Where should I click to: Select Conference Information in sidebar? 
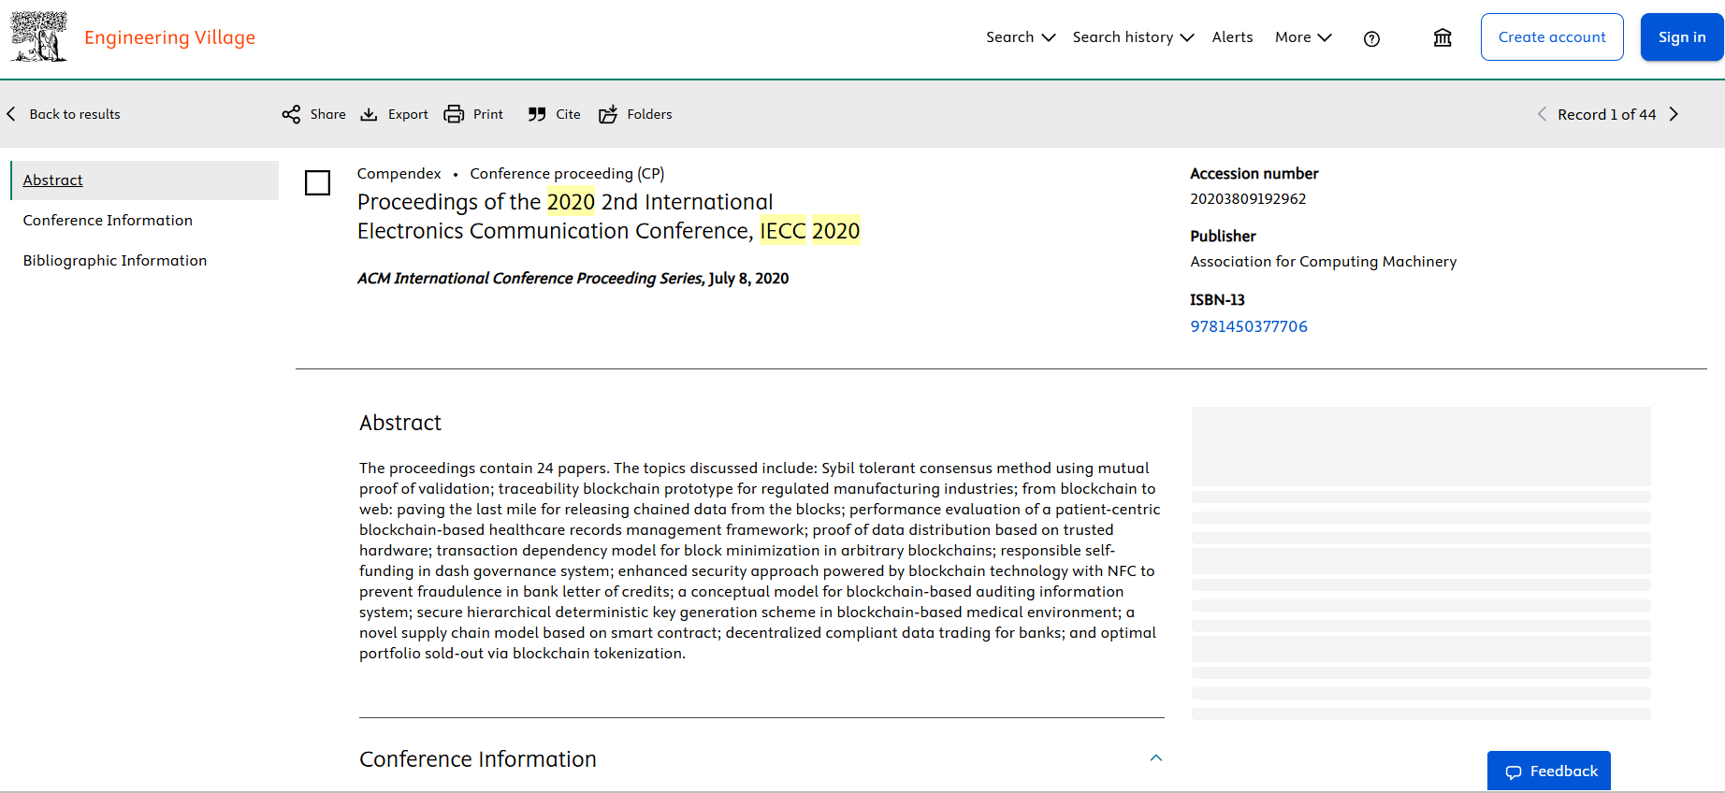click(x=108, y=221)
